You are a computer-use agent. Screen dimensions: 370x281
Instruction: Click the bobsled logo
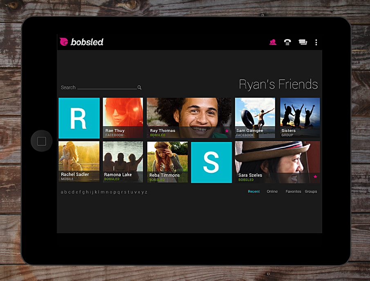(81, 42)
